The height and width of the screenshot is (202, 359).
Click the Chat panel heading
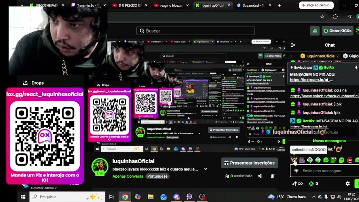[x=330, y=45]
